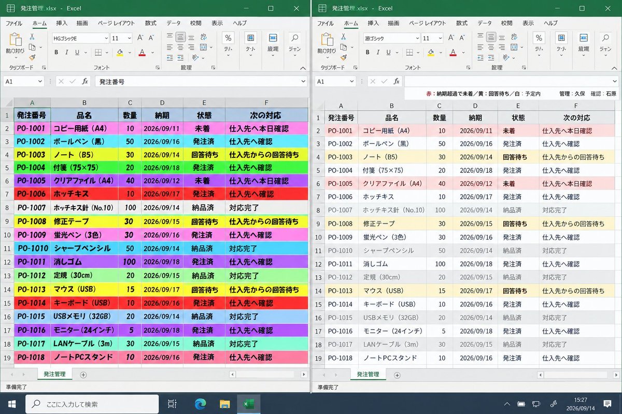The height and width of the screenshot is (414, 622).
Task: Add new sheet plus icon in left window
Action: pos(83,375)
